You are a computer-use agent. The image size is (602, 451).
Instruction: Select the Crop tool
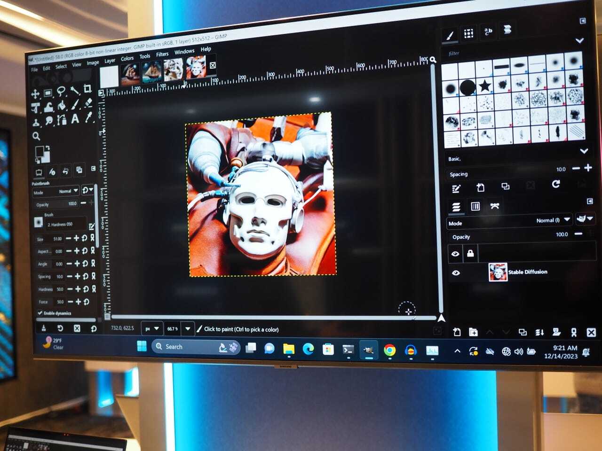87,88
